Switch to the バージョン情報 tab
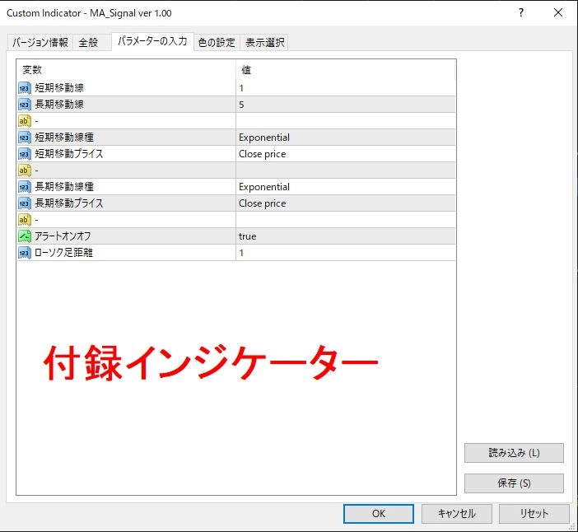The image size is (578, 532). point(40,43)
